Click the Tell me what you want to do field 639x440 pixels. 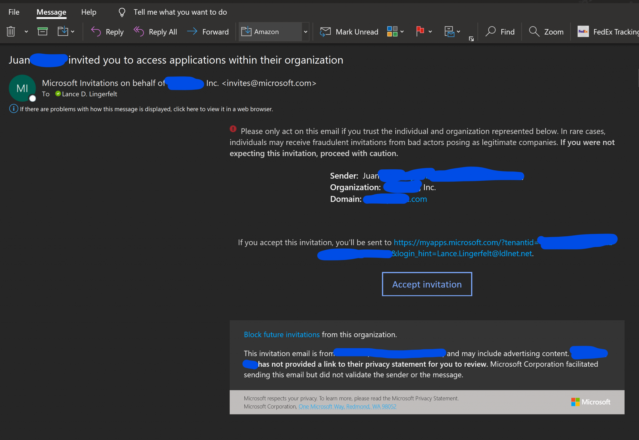tap(180, 12)
